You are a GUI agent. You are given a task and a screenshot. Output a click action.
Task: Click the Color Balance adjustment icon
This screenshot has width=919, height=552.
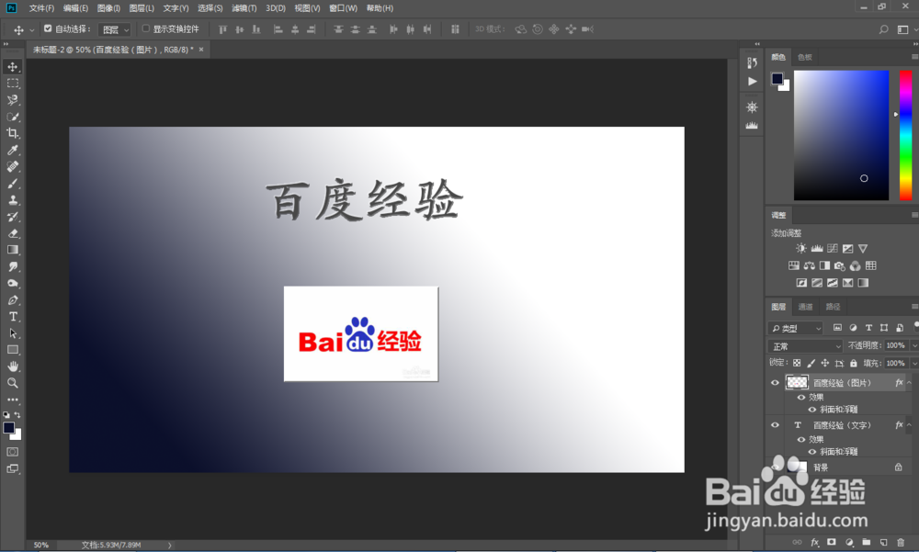pyautogui.click(x=810, y=265)
